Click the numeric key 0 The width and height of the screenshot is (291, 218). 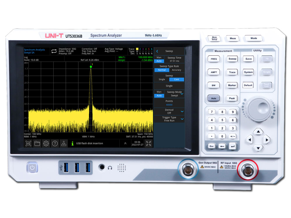(222, 136)
